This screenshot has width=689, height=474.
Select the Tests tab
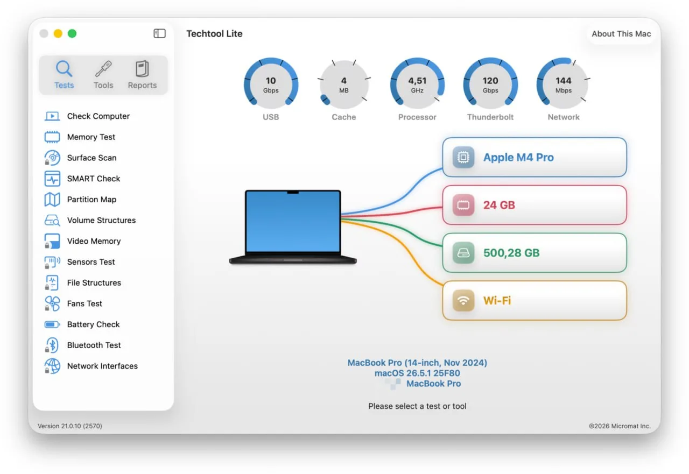[x=64, y=75]
